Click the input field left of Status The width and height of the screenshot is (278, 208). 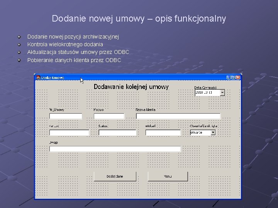[69, 133]
